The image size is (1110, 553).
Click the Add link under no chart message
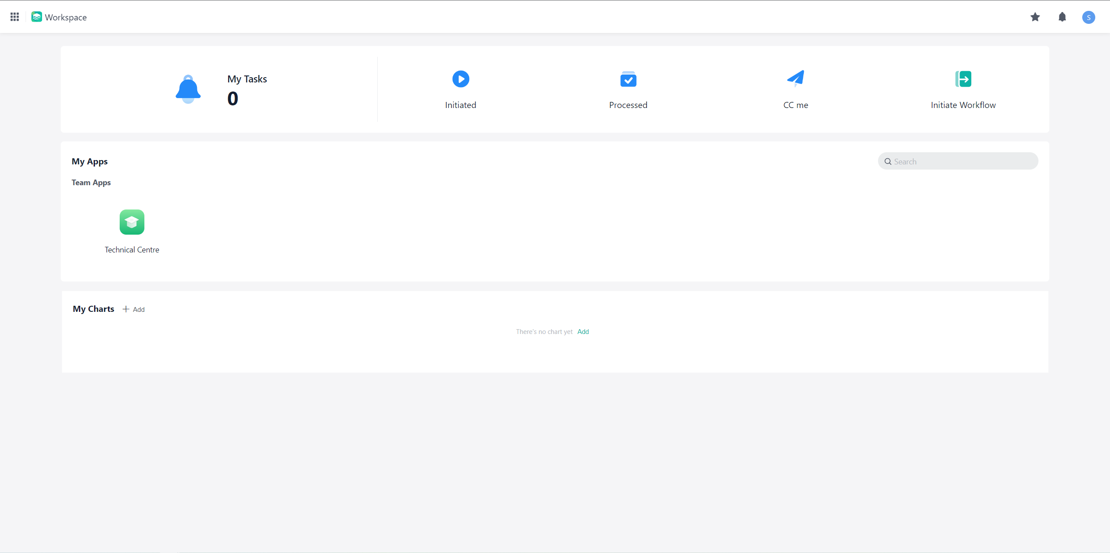(x=583, y=331)
